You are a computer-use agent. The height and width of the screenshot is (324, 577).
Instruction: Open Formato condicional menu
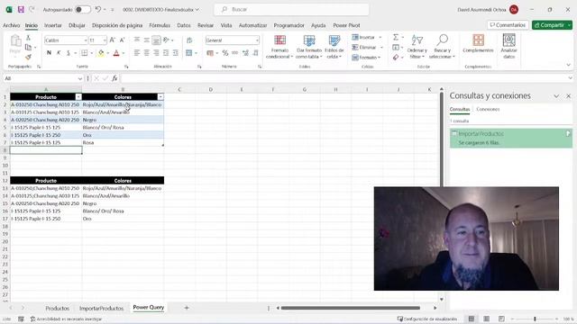(279, 47)
